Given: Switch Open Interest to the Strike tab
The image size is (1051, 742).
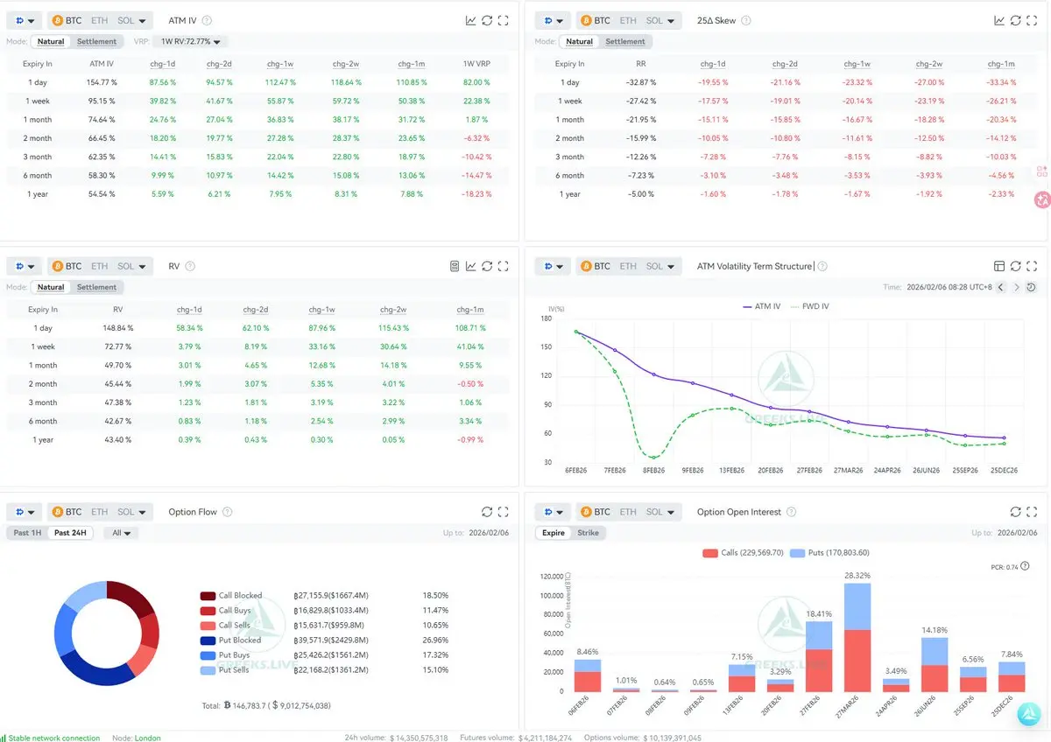Looking at the screenshot, I should pyautogui.click(x=588, y=533).
